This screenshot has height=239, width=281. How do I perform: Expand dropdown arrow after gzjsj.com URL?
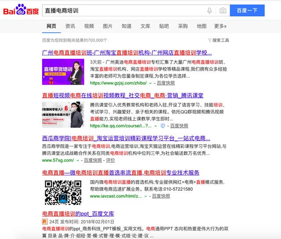coord(150,83)
